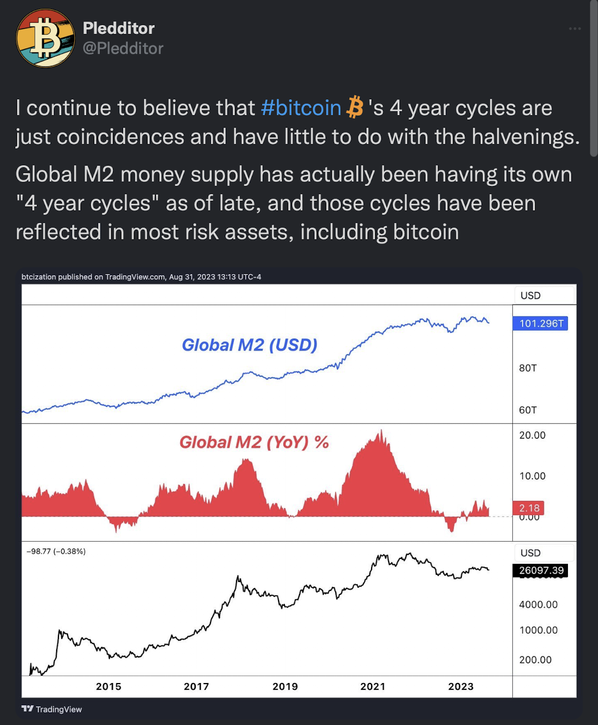Click the 2021 mark on time axis

[373, 686]
